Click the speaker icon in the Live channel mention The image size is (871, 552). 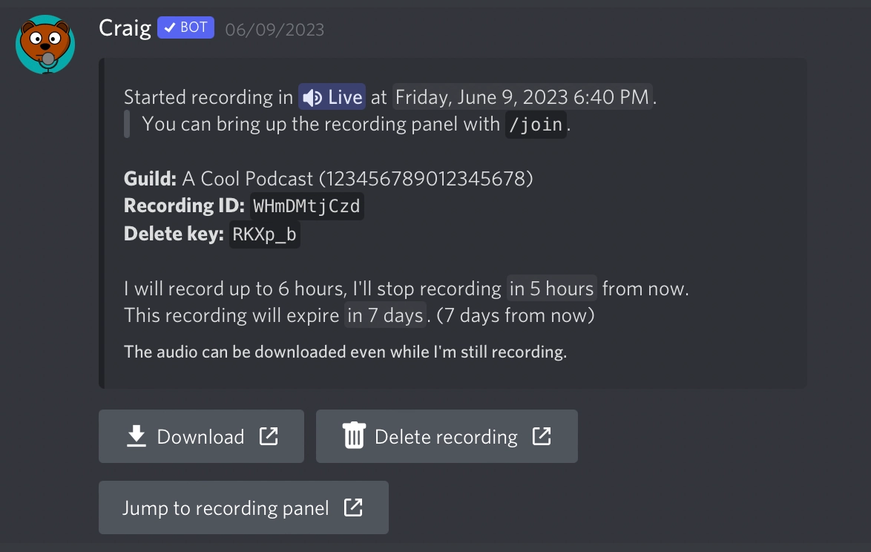[x=313, y=96]
